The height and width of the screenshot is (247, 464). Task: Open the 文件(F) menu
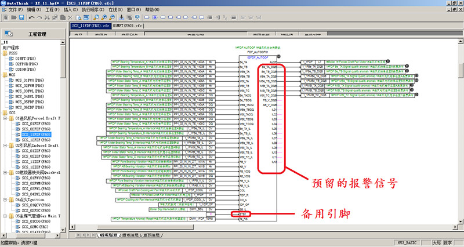(x=14, y=10)
